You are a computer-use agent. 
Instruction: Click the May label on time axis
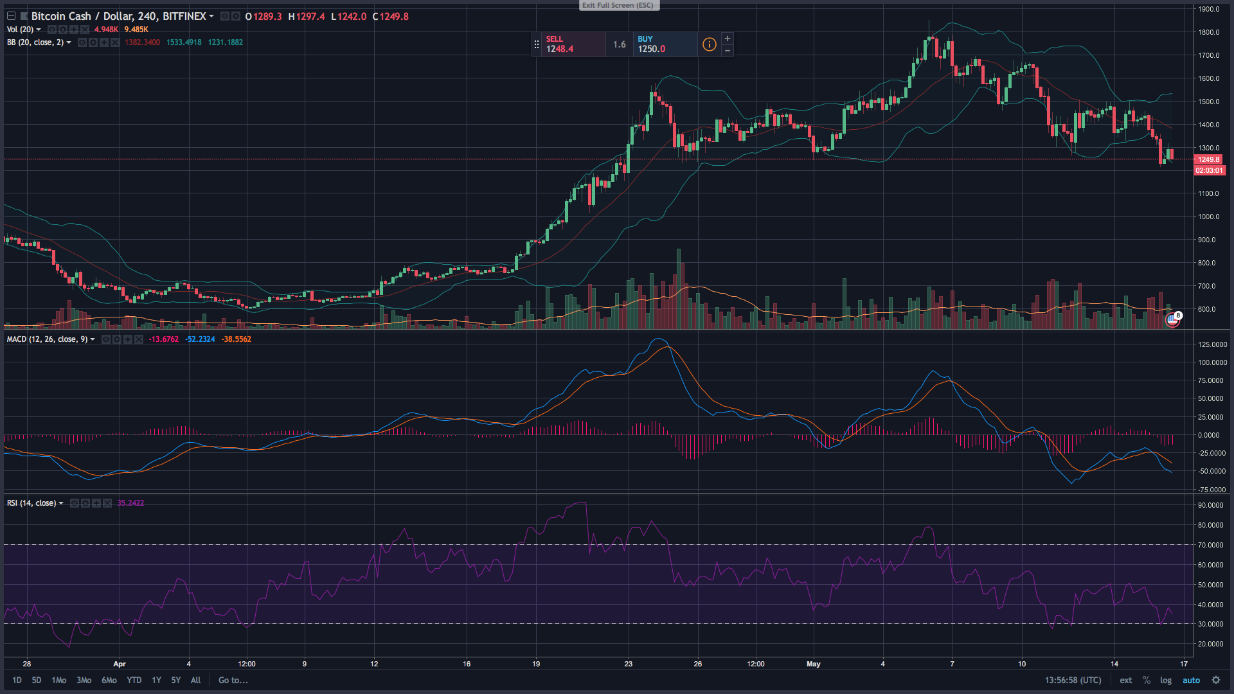click(x=814, y=664)
